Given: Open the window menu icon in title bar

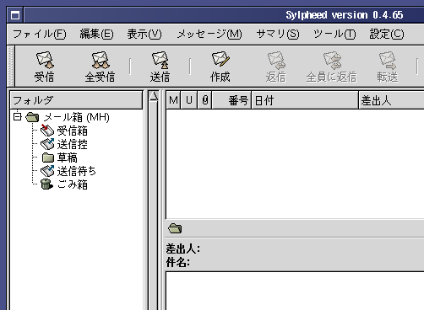Looking at the screenshot, I should point(15,15).
